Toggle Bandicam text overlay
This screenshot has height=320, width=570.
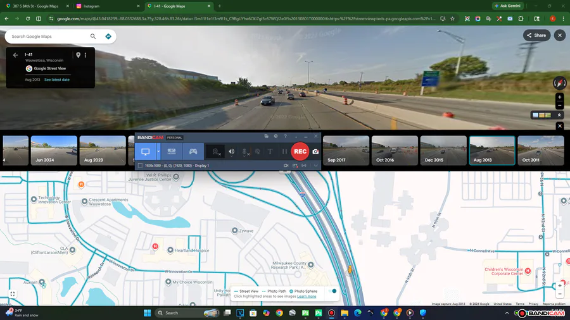click(x=270, y=152)
